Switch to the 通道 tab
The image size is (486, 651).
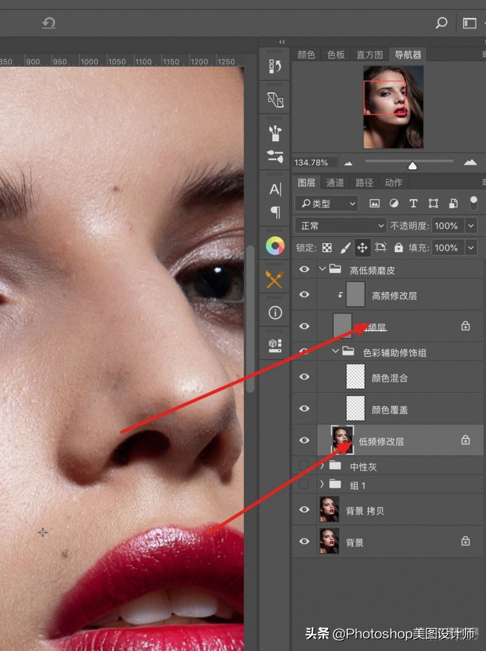tap(335, 183)
